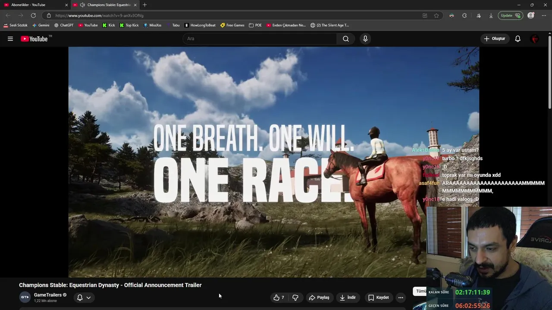Viewport: 552px width, 310px height.
Task: Like the video with thumbs up
Action: point(279,298)
